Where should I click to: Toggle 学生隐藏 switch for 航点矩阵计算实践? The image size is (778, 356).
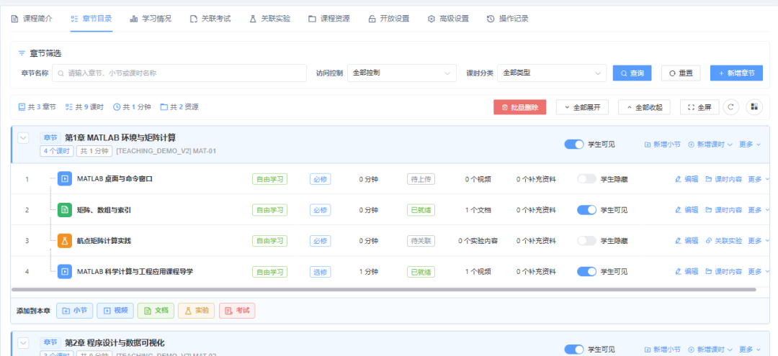(586, 241)
